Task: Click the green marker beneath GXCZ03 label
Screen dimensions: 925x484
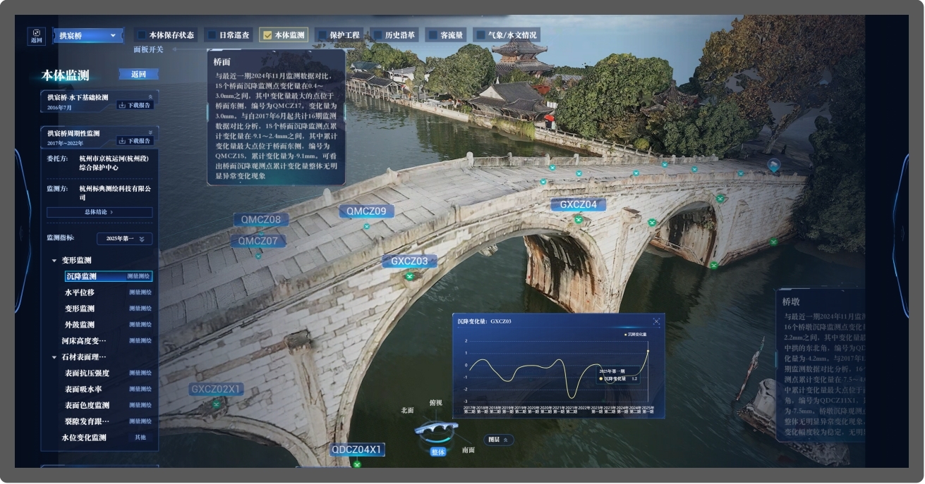Action: (x=409, y=275)
